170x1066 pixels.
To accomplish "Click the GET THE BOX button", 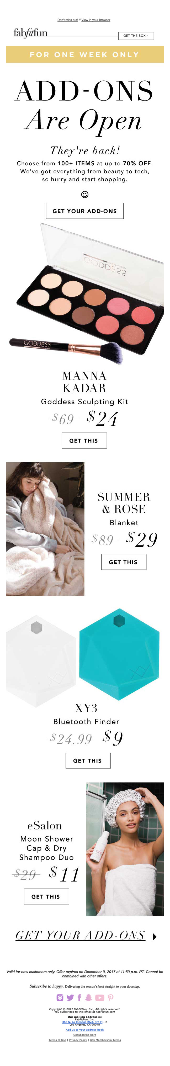I will (x=135, y=36).
